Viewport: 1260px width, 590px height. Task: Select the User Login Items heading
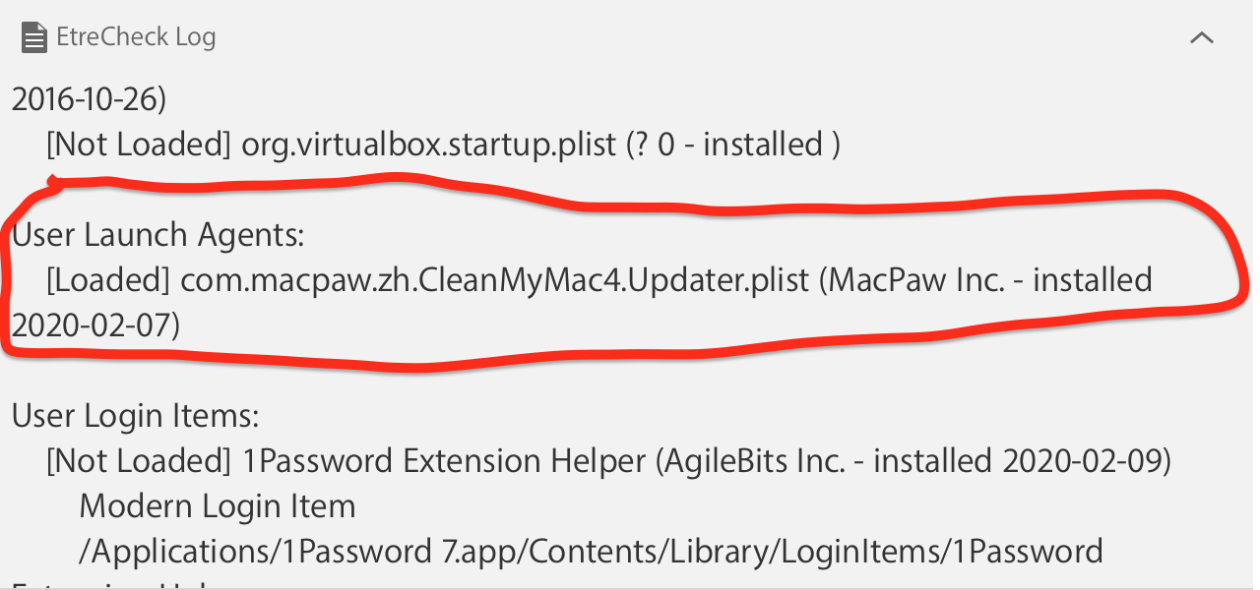click(x=135, y=416)
